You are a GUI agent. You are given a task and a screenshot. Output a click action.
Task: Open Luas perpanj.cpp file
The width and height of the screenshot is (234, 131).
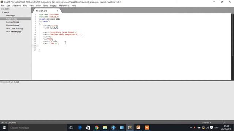coord(14,32)
